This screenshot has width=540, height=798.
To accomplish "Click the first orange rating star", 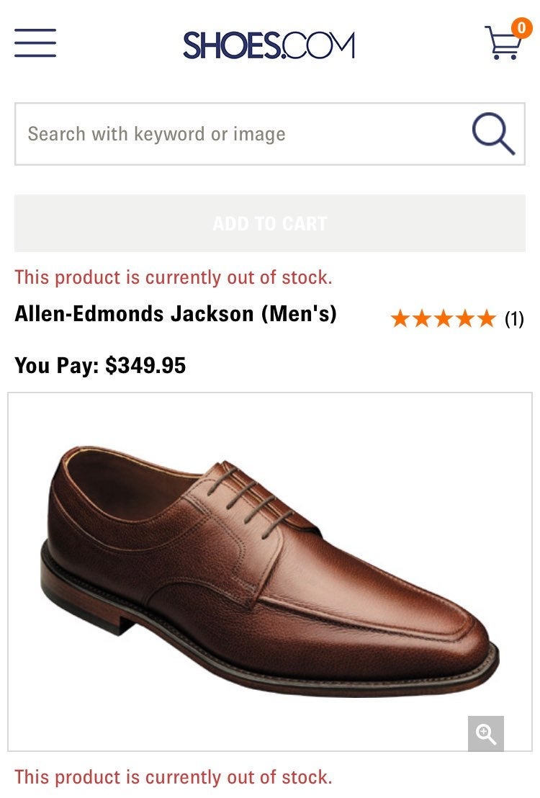I will pos(400,318).
